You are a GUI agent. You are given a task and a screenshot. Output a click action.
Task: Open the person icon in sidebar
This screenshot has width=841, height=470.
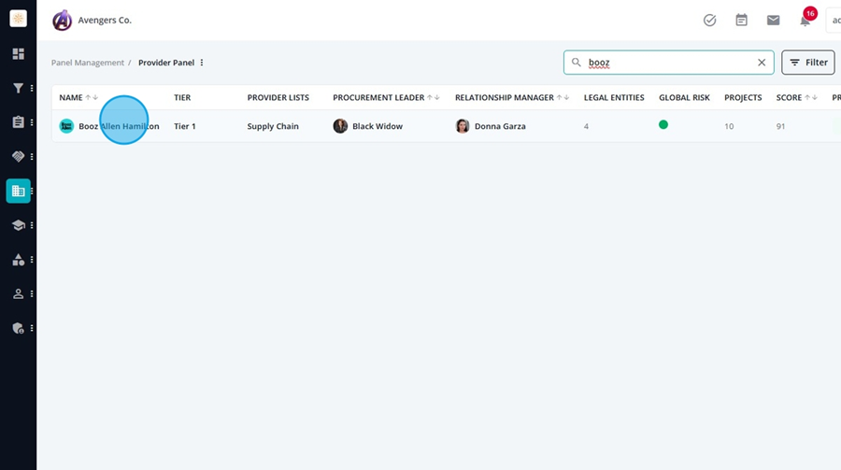pos(19,294)
